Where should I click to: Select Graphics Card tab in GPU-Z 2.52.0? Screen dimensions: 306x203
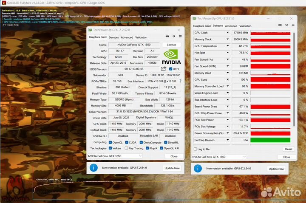click(x=98, y=37)
